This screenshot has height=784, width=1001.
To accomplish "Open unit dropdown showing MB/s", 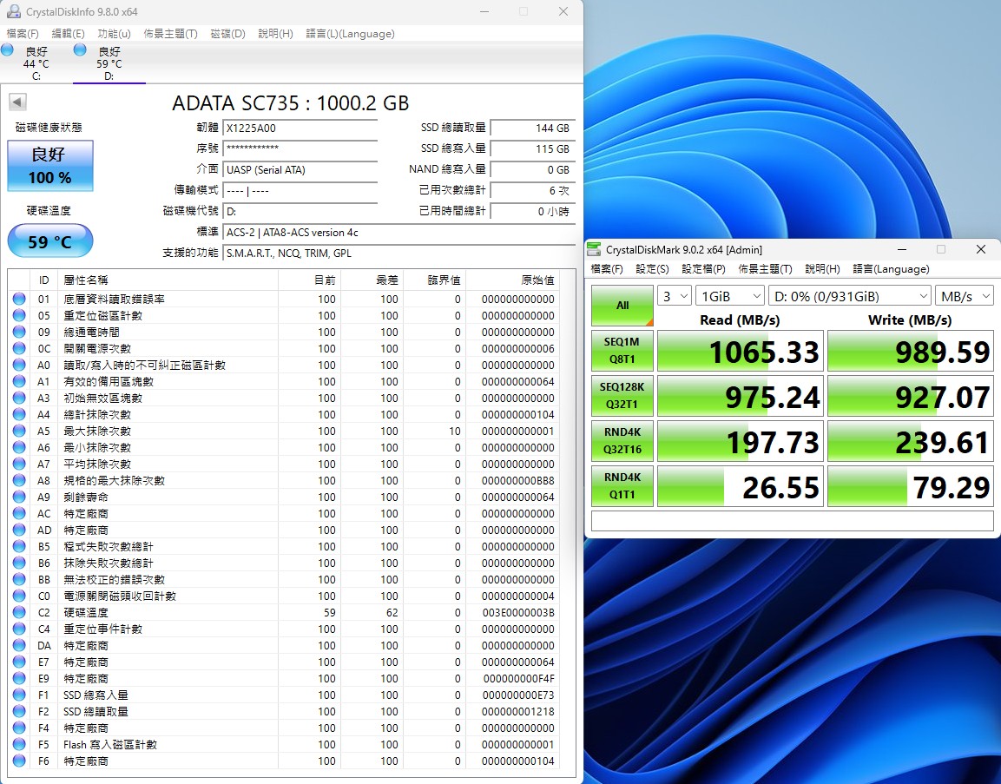I will (964, 296).
